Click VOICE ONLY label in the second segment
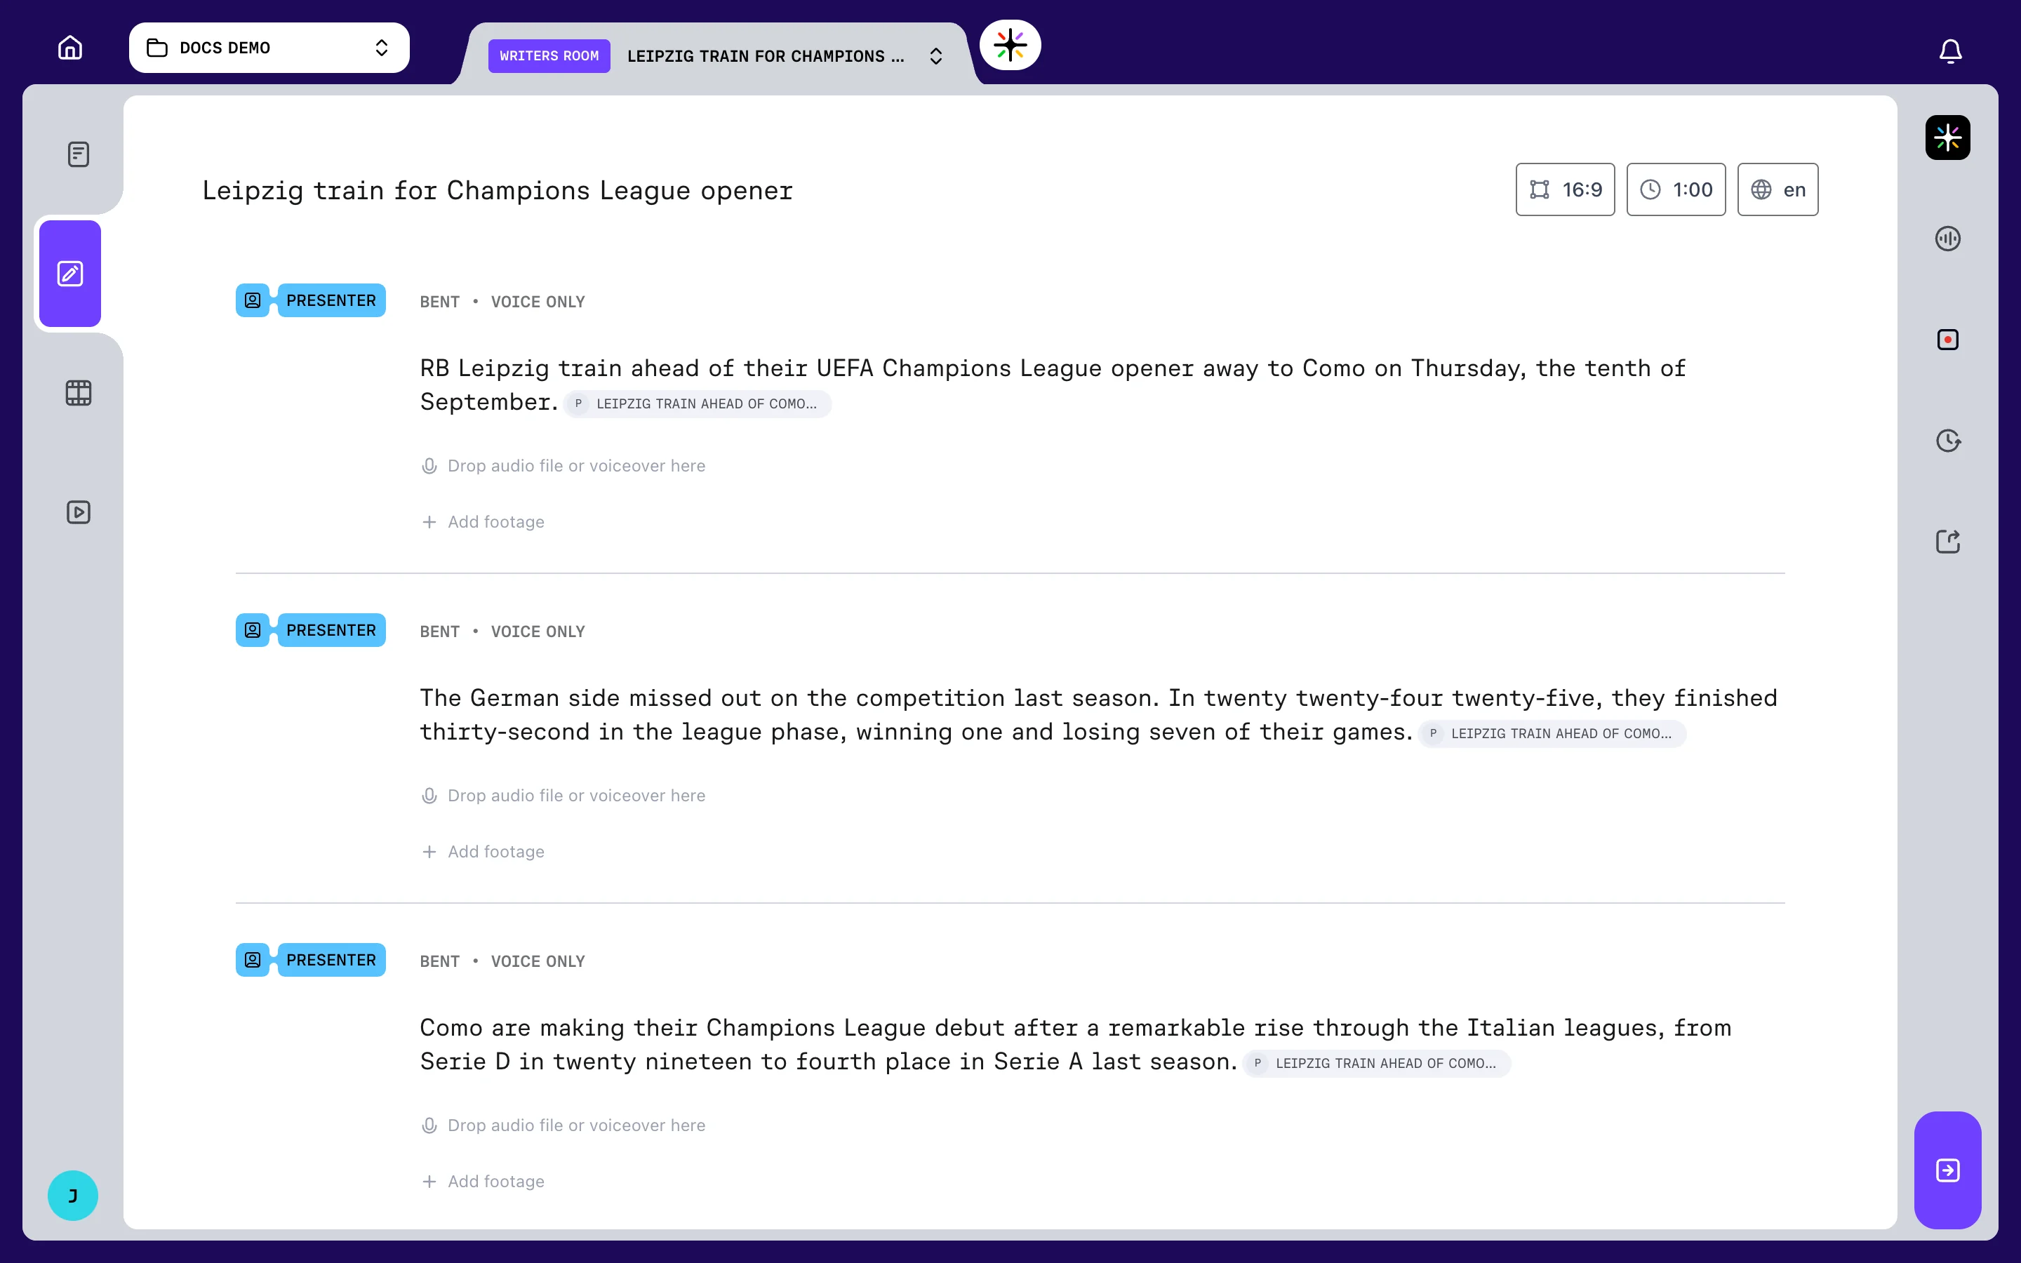 (538, 632)
